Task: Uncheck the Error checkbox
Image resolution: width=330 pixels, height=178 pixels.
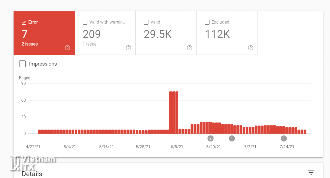Action: 24,22
